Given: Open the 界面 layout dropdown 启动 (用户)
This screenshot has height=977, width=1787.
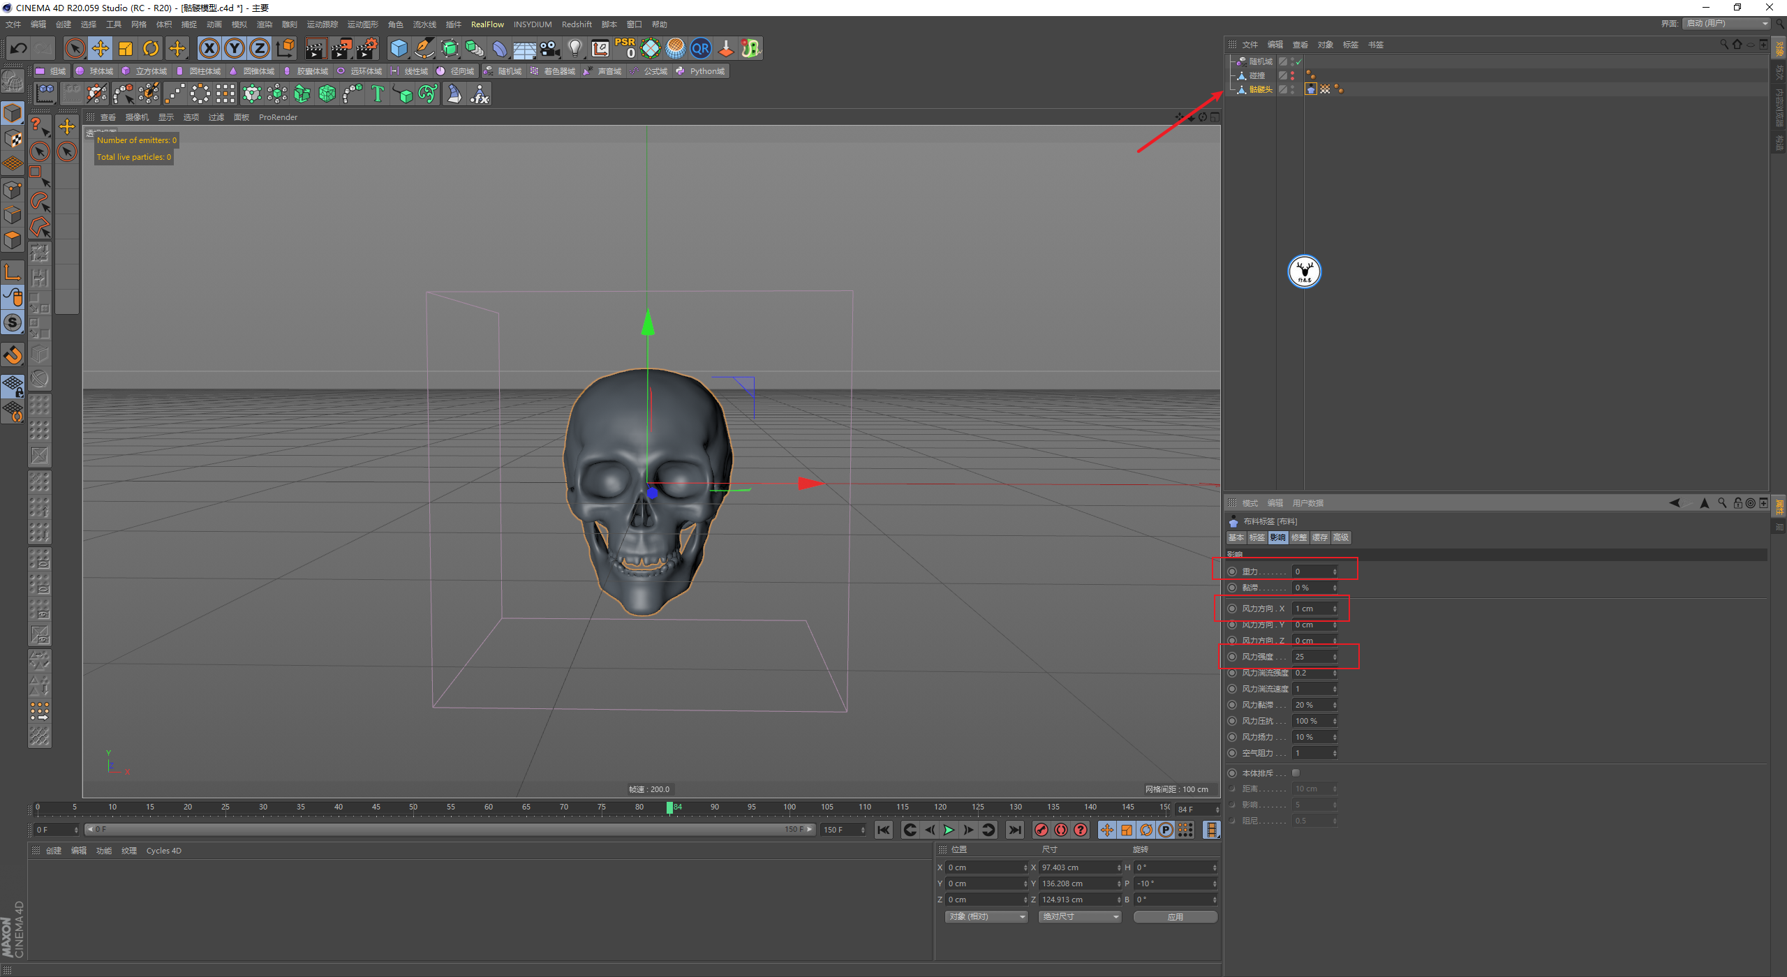Looking at the screenshot, I should pos(1727,24).
